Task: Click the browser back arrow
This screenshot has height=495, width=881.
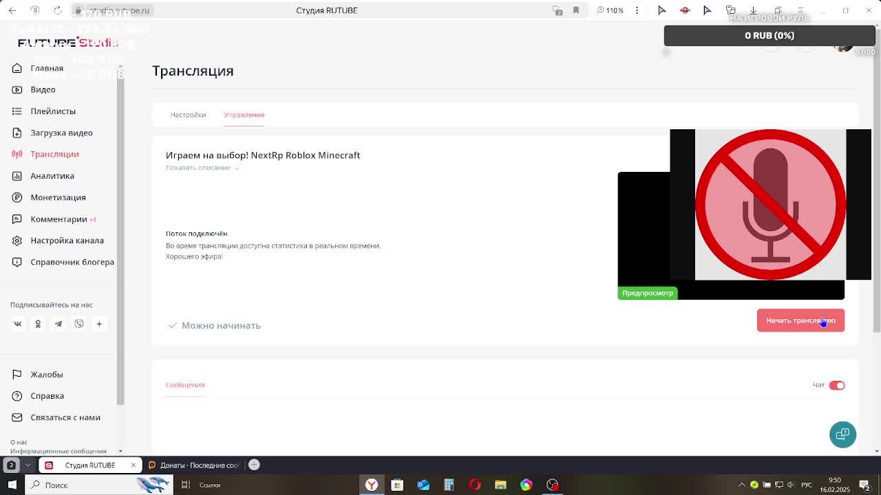Action: (12, 10)
